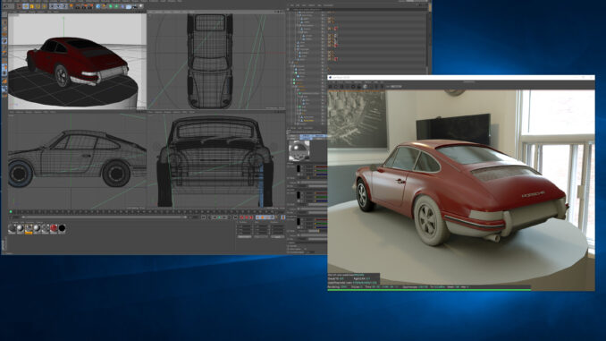Click the render window title bar
606x341 pixels.
pos(460,77)
